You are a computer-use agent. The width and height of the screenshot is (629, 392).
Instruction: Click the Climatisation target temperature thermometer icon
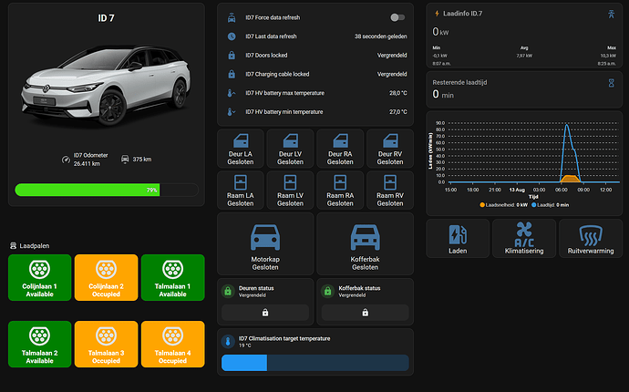pyautogui.click(x=228, y=342)
